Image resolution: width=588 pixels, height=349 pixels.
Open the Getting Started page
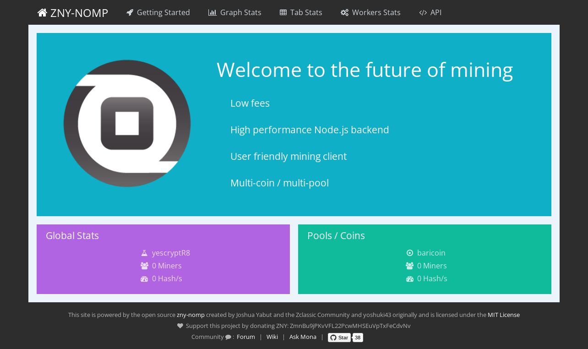point(158,12)
